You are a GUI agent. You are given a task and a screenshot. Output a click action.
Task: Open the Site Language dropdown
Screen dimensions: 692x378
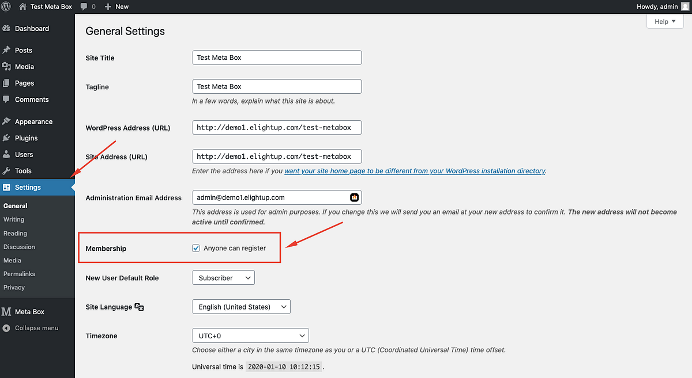(241, 306)
